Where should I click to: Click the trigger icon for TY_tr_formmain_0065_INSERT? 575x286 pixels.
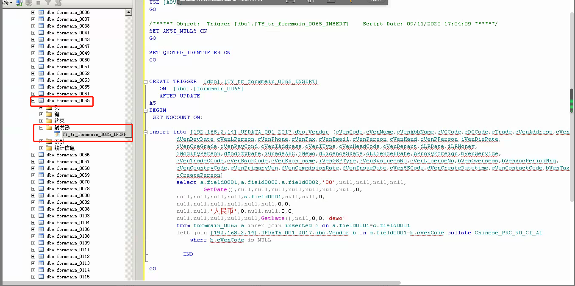click(57, 135)
